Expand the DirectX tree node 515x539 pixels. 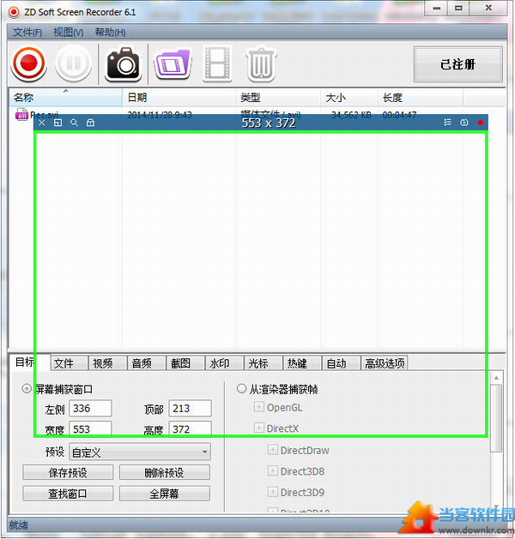[258, 428]
